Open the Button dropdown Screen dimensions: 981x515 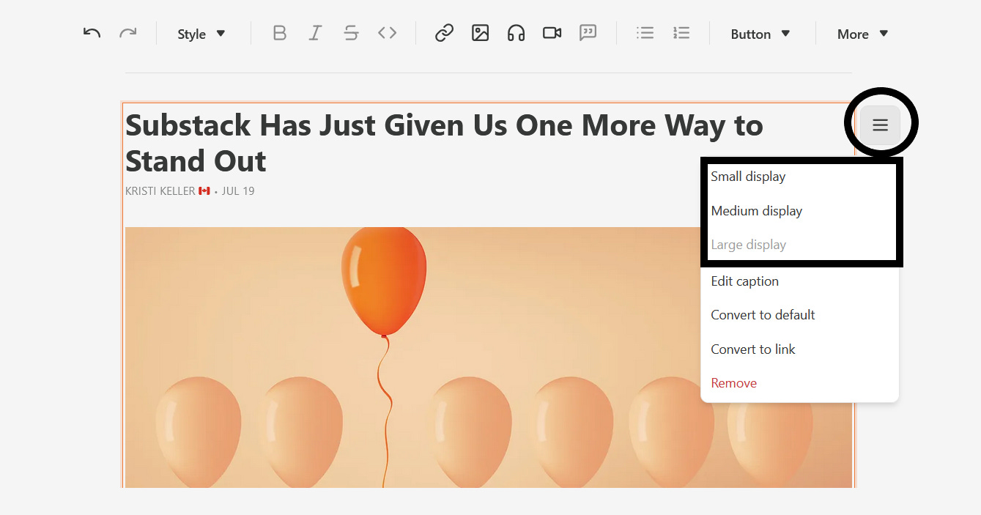760,34
